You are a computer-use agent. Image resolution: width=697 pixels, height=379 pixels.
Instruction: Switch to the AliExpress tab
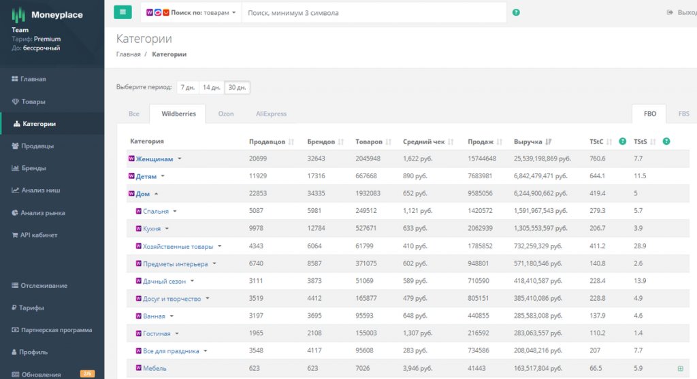271,114
